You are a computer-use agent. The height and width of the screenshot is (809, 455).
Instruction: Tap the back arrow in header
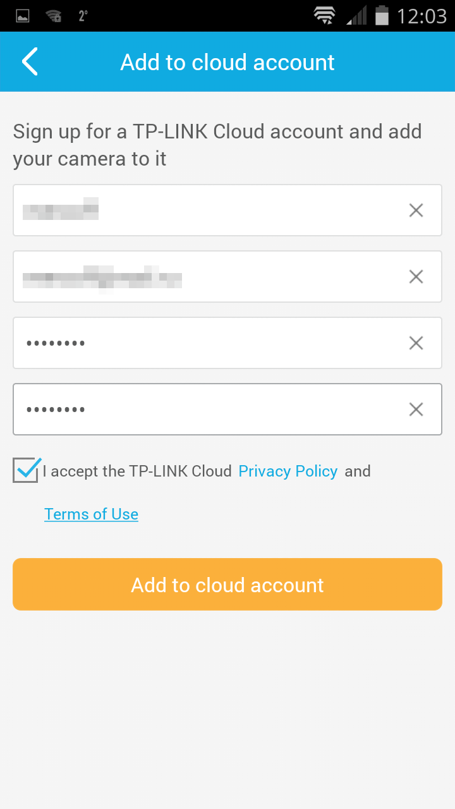[30, 62]
